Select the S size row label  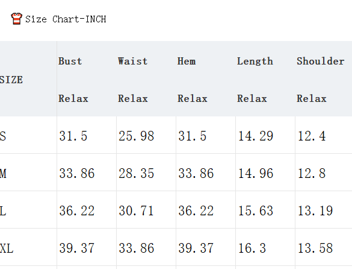pyautogui.click(x=3, y=136)
